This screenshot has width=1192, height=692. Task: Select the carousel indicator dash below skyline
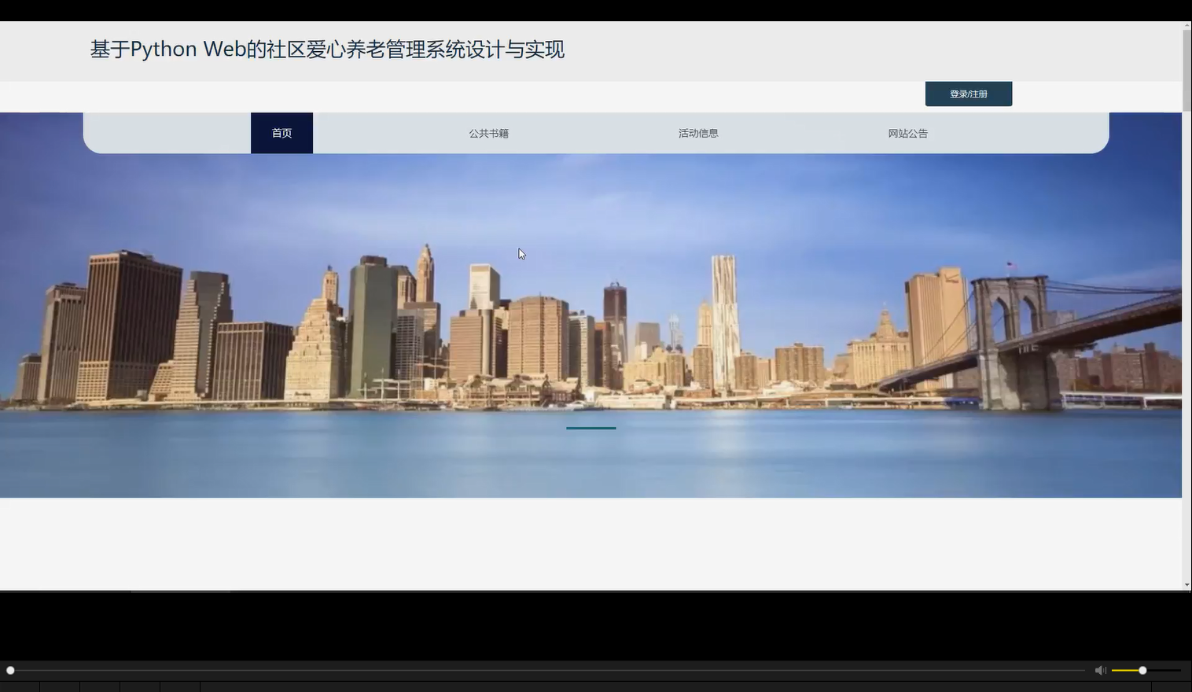pos(591,429)
